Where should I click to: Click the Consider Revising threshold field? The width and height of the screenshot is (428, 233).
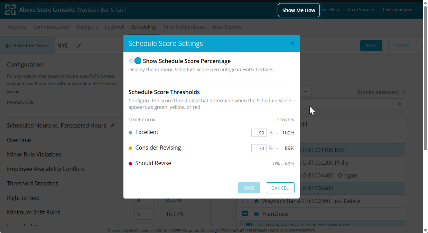[x=259, y=148]
